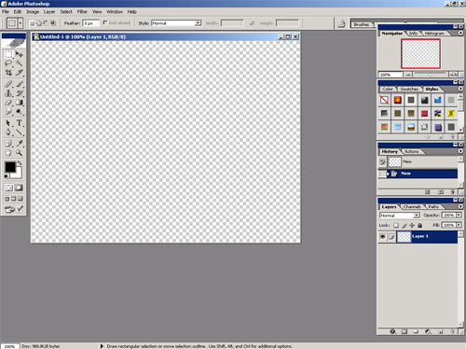Select the Move tool
466x349 pixels.
[20, 54]
